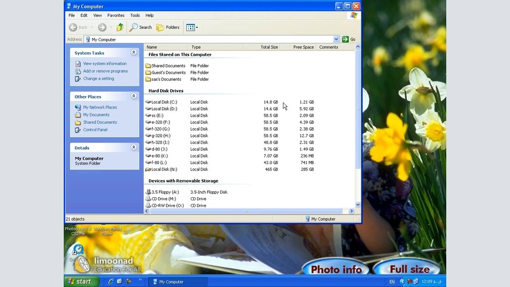Open the Shared Documents folder
510x287 pixels.
pyautogui.click(x=168, y=66)
